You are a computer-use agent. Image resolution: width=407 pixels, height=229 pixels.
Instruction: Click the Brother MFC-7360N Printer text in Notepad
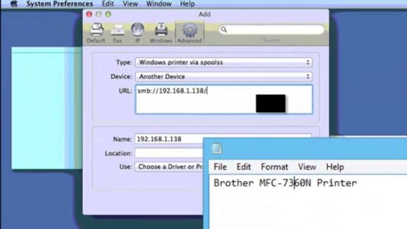click(x=285, y=183)
